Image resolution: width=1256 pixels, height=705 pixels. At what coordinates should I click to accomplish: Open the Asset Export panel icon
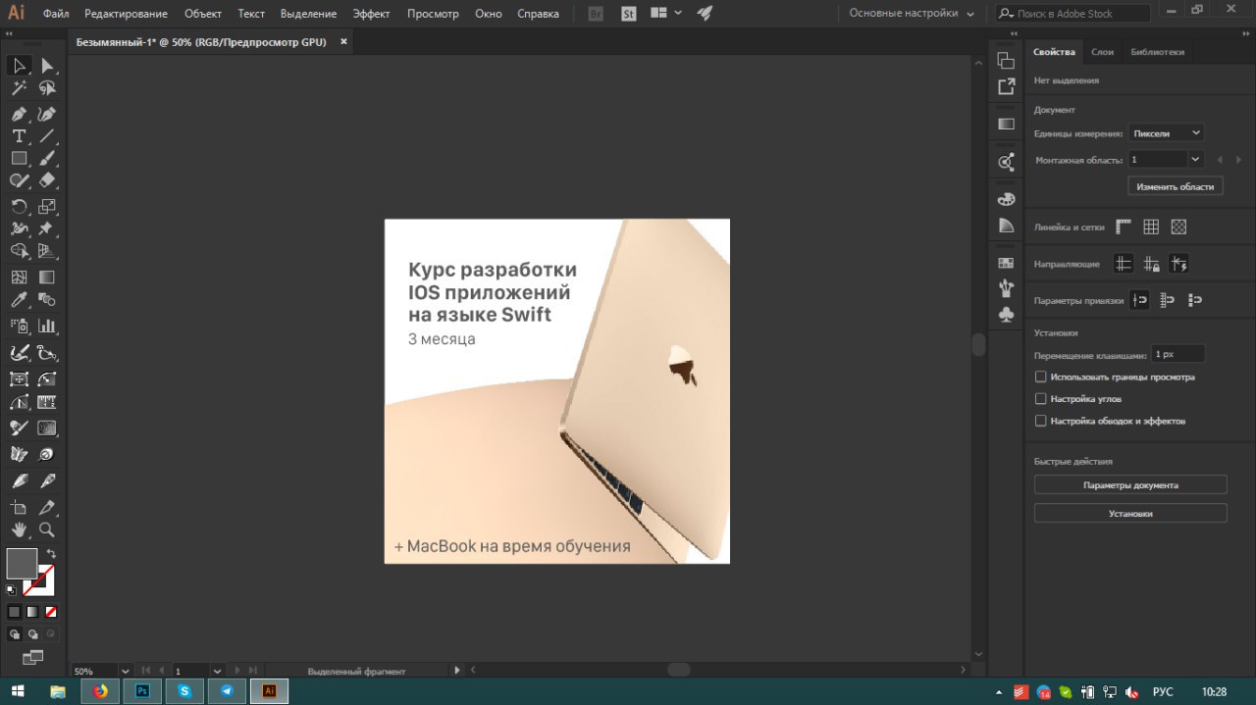click(x=1006, y=86)
